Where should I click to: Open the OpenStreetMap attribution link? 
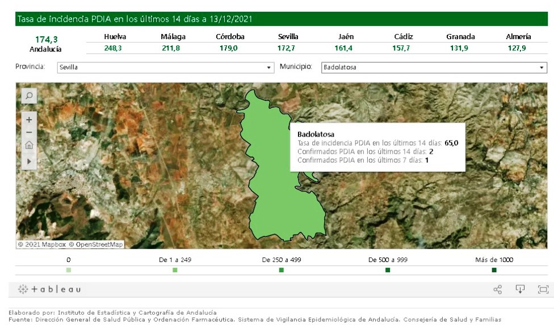96,244
